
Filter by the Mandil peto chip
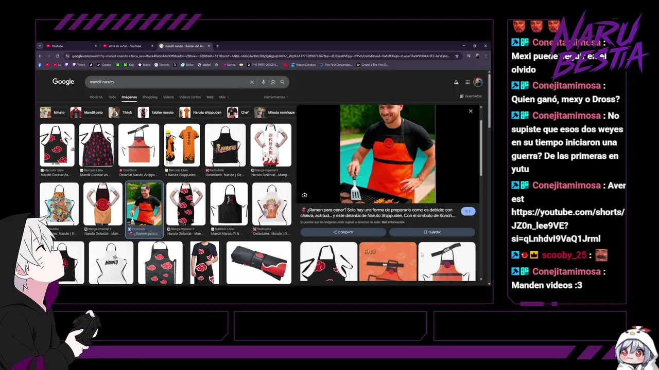(x=87, y=112)
